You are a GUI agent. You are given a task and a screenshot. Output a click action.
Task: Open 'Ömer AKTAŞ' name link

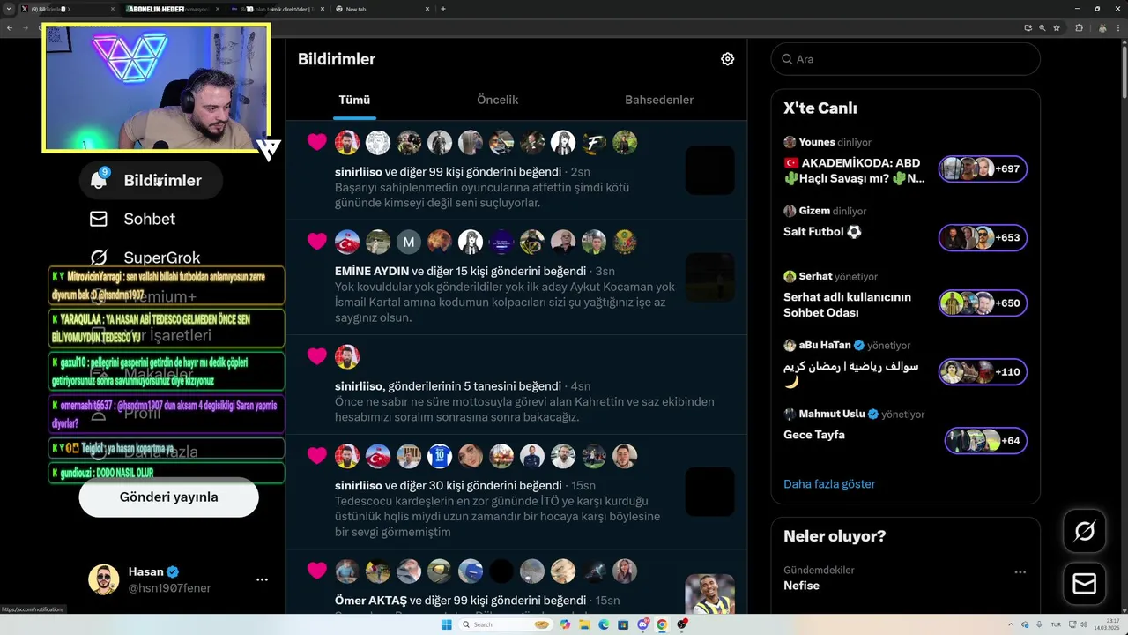click(371, 601)
